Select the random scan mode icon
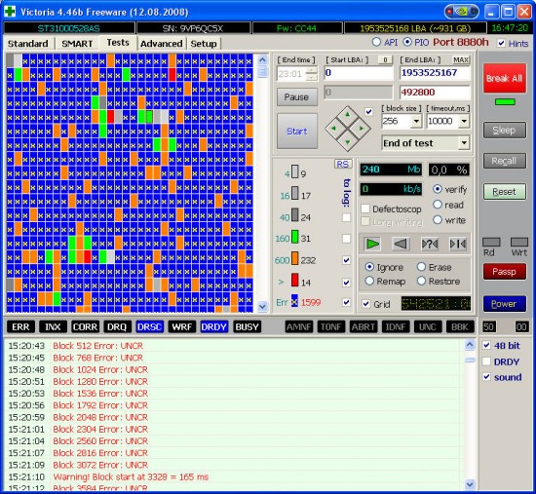 click(x=430, y=245)
